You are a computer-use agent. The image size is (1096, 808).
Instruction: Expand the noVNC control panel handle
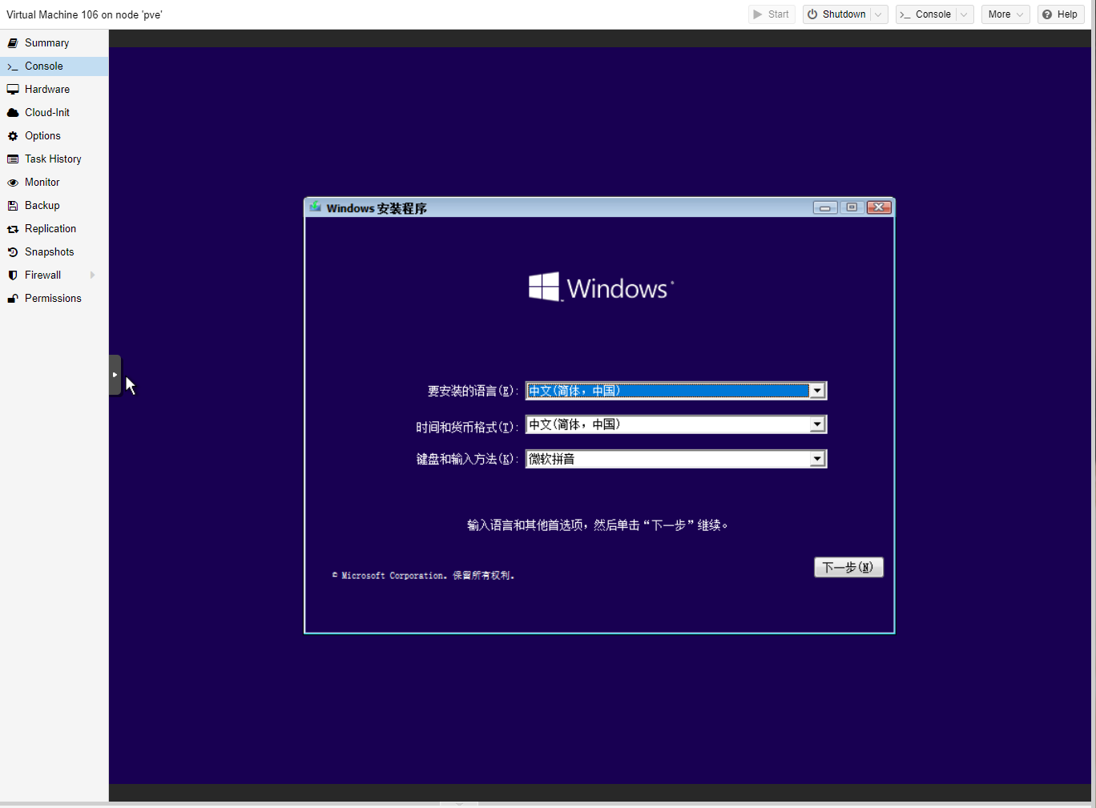[115, 375]
